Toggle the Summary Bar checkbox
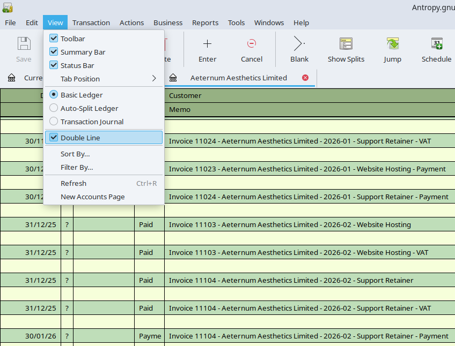 [x=54, y=52]
